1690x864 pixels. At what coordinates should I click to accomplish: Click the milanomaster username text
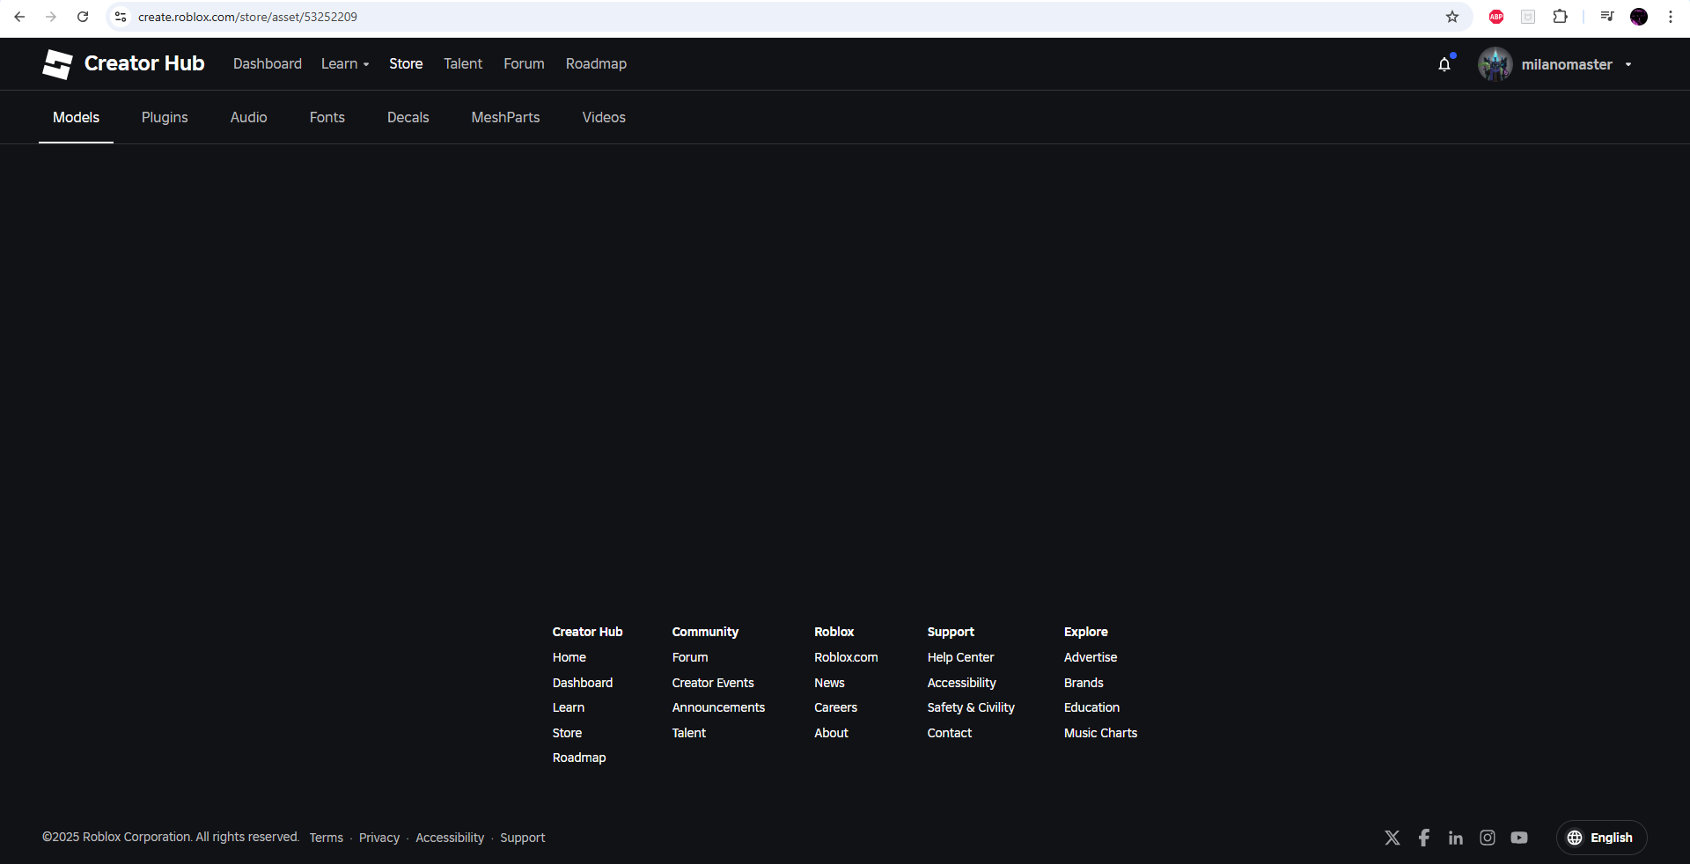[x=1567, y=64]
